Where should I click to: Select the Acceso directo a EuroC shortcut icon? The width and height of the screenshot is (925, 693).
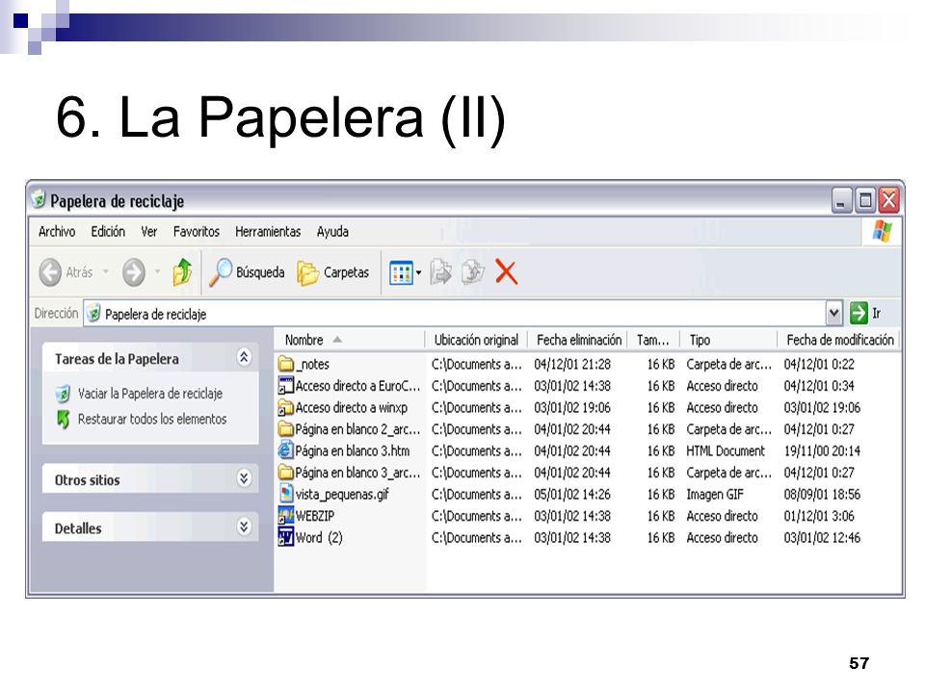point(285,386)
